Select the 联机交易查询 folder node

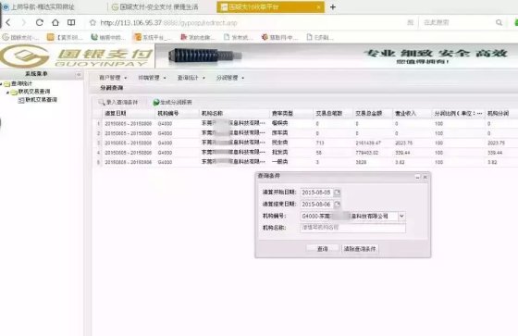pyautogui.click(x=34, y=92)
